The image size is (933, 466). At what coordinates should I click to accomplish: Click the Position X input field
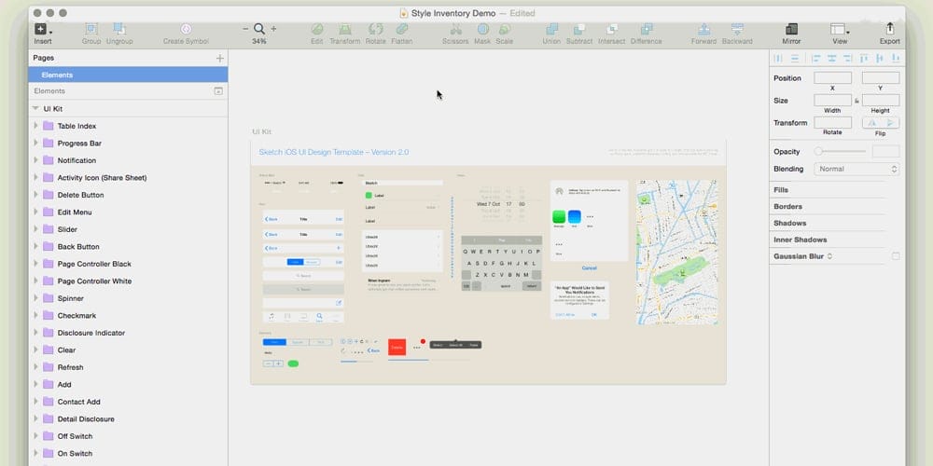[832, 78]
